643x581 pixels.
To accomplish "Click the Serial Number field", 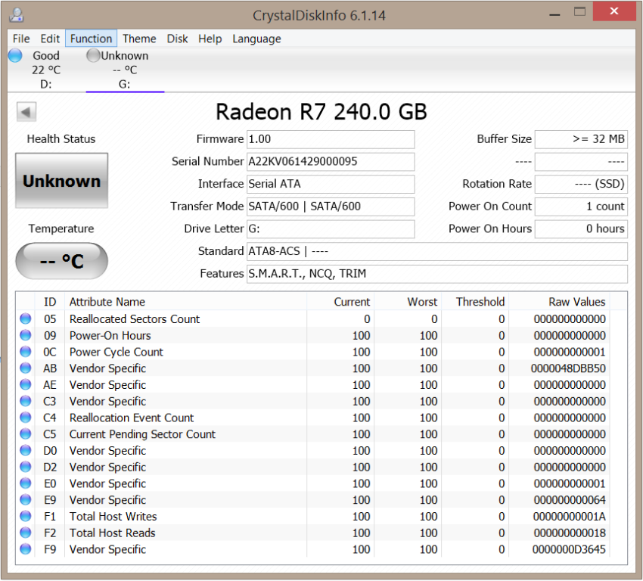I will [x=331, y=161].
